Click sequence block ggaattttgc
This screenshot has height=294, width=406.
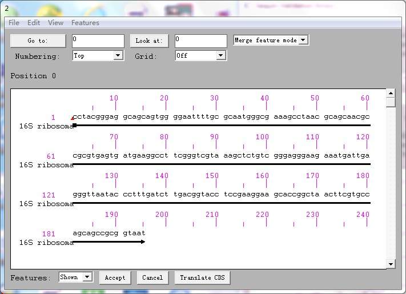point(196,116)
